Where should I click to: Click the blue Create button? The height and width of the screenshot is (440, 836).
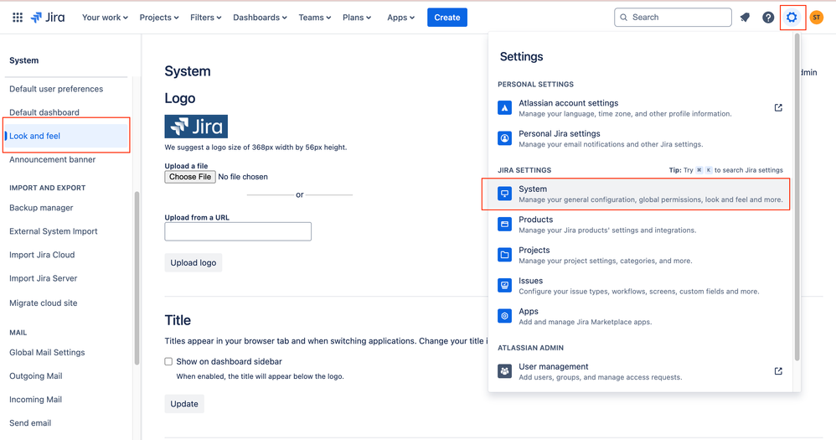click(x=446, y=17)
